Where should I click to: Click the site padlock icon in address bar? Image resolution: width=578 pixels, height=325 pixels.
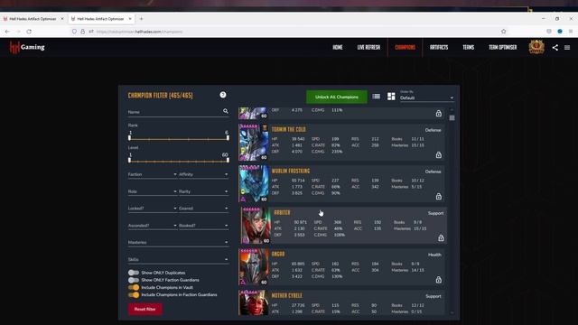82,32
